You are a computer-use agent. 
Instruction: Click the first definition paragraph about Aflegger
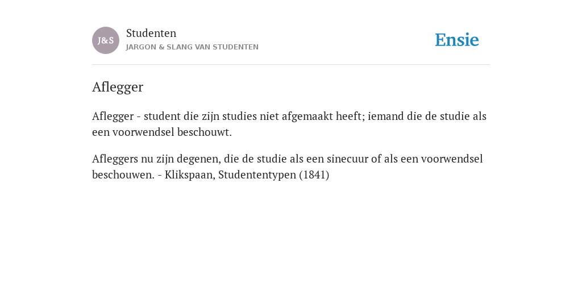[289, 124]
